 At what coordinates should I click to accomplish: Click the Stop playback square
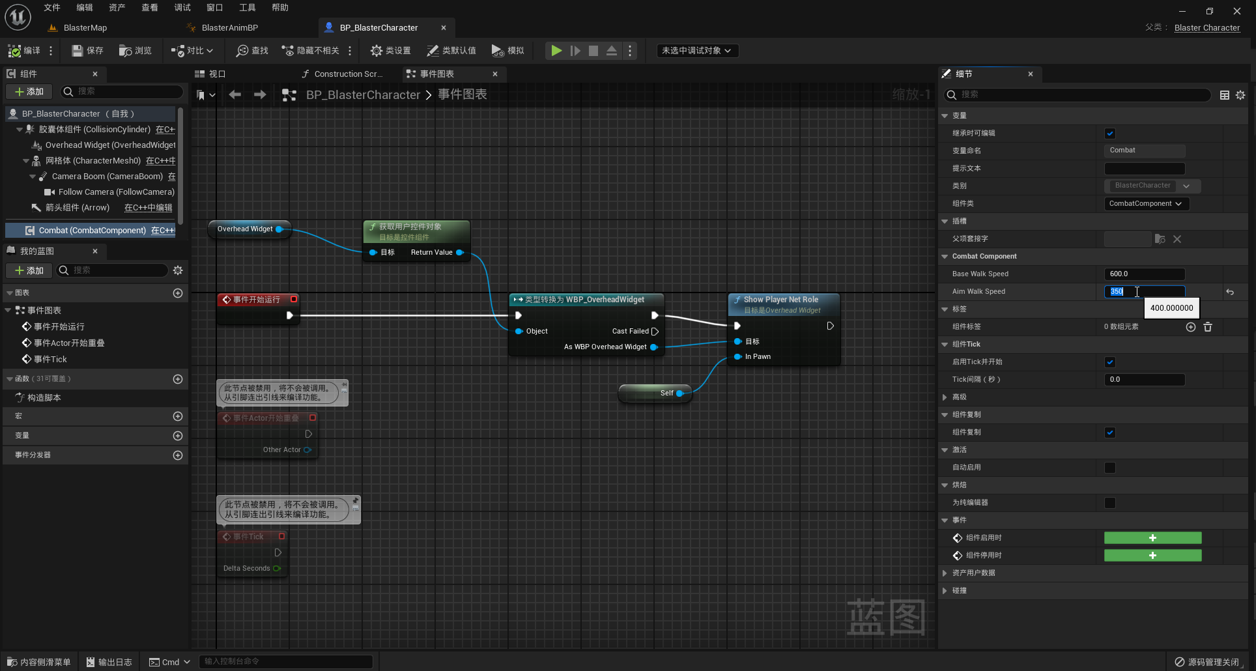click(593, 51)
